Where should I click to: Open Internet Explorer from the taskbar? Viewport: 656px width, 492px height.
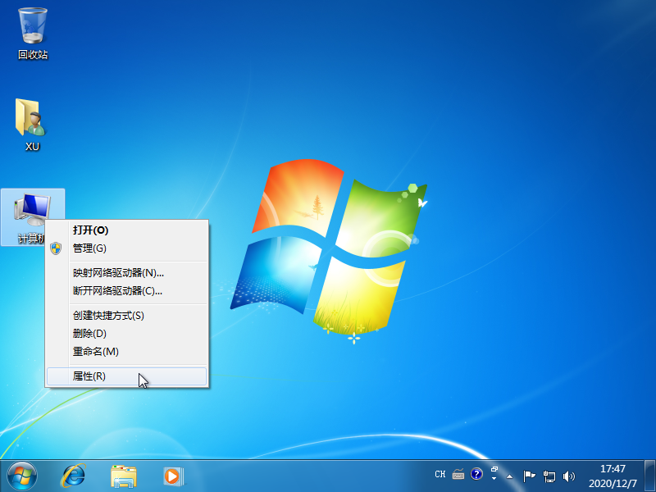[74, 474]
